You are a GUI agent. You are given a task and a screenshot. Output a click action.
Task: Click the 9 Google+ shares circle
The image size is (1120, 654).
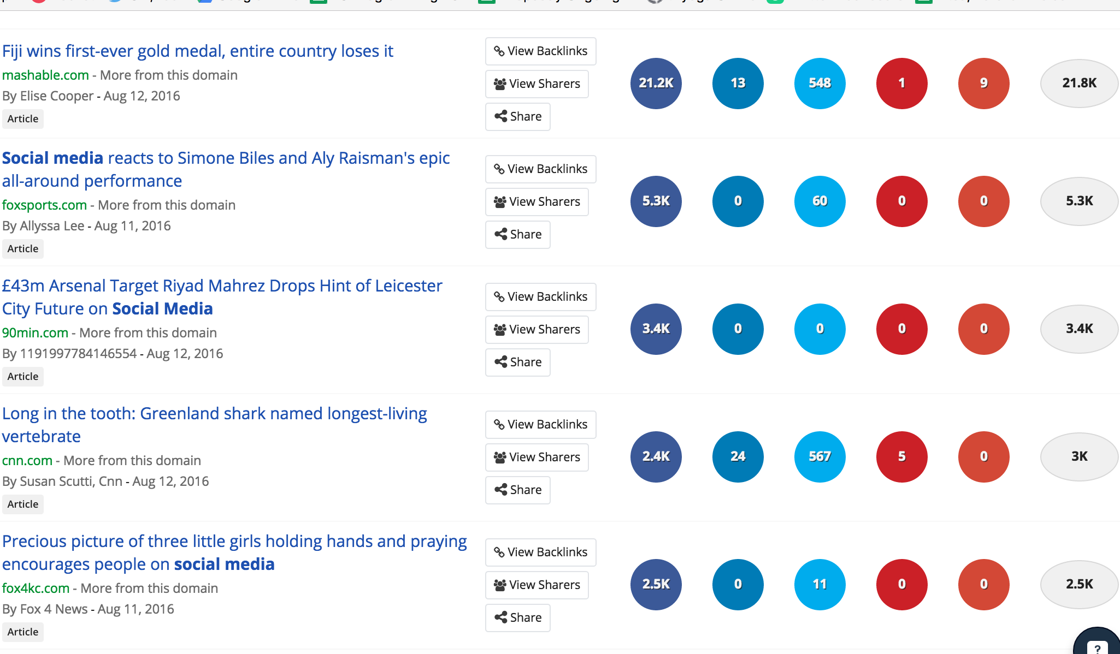983,83
